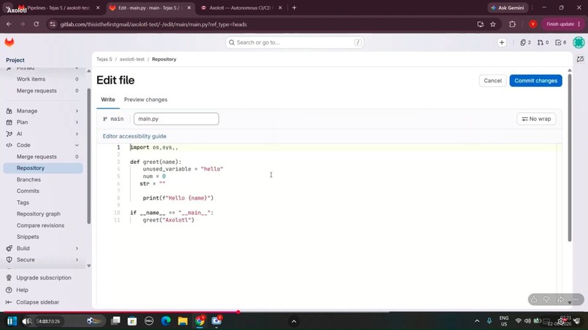Click the AI sidebar icon
Image resolution: width=588 pixels, height=330 pixels.
pos(9,134)
